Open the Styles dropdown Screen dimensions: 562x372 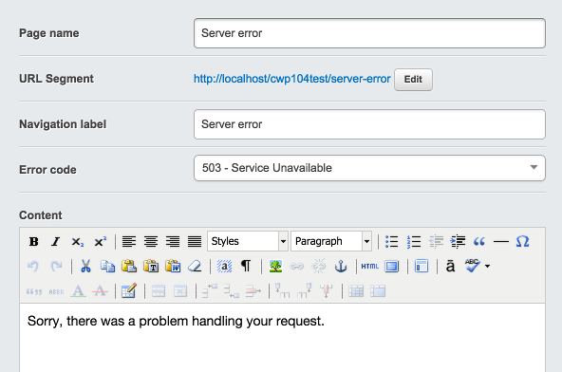point(248,241)
